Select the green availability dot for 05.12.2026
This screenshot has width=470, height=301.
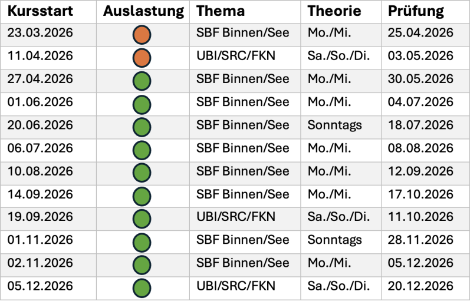click(142, 288)
